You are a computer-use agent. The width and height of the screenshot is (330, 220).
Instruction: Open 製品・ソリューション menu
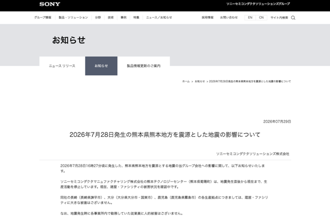73,18
